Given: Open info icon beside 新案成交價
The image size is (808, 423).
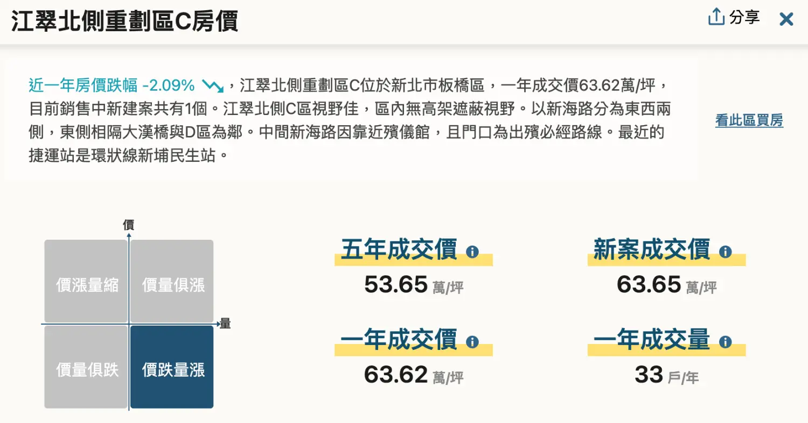Looking at the screenshot, I should tap(726, 251).
